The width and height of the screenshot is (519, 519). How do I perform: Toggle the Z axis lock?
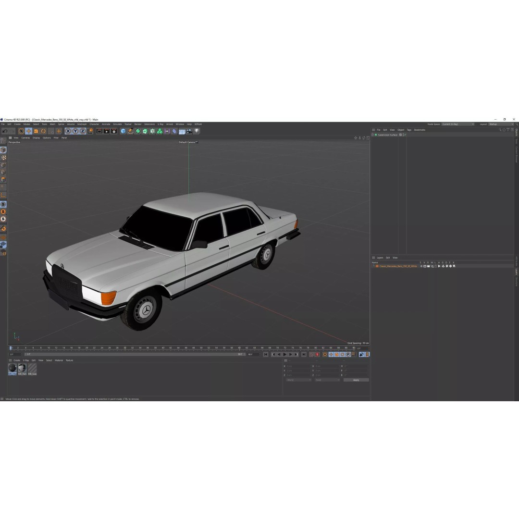[83, 131]
